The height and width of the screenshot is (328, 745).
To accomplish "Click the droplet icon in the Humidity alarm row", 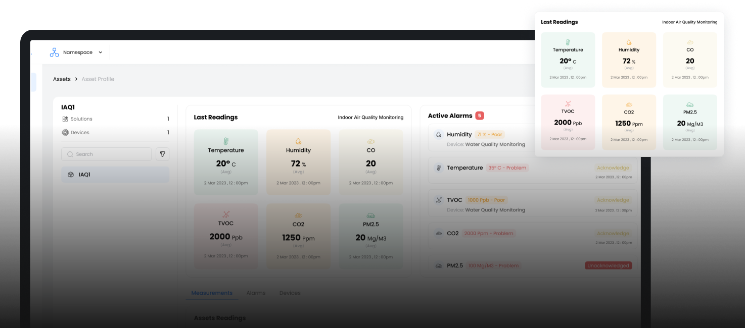I will (x=439, y=135).
